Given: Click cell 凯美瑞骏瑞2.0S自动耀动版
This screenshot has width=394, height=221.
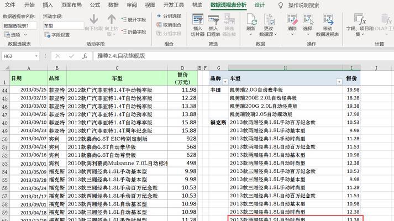Looking at the screenshot, I should coord(285,114).
